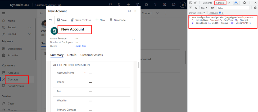Click the smiley feedback icon

click(x=174, y=5)
